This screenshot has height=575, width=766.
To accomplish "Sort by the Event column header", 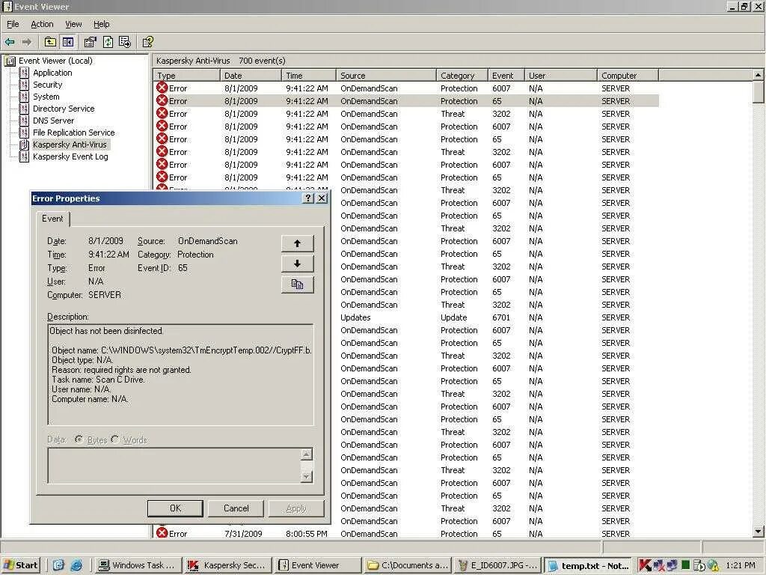I will 506,76.
